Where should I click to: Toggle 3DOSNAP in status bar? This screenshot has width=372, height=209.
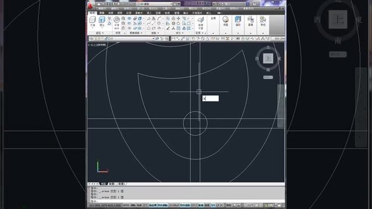click(x=174, y=205)
